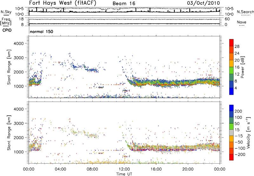The height and width of the screenshot is (176, 254).
Task: Click the 50 label on velocity colorbar
Action: (x=237, y=124)
